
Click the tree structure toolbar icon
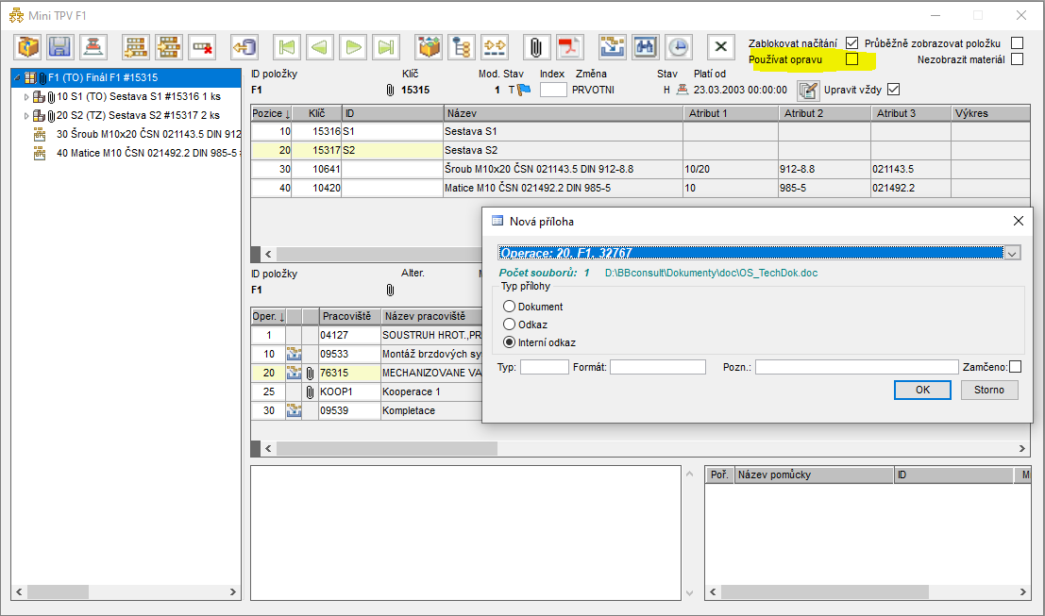tap(462, 47)
